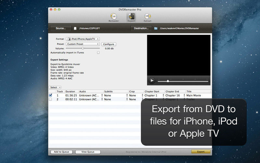This screenshot has height=163, width=260.
Task: Uncheck the track 1 checkbox
Action: (51, 95)
